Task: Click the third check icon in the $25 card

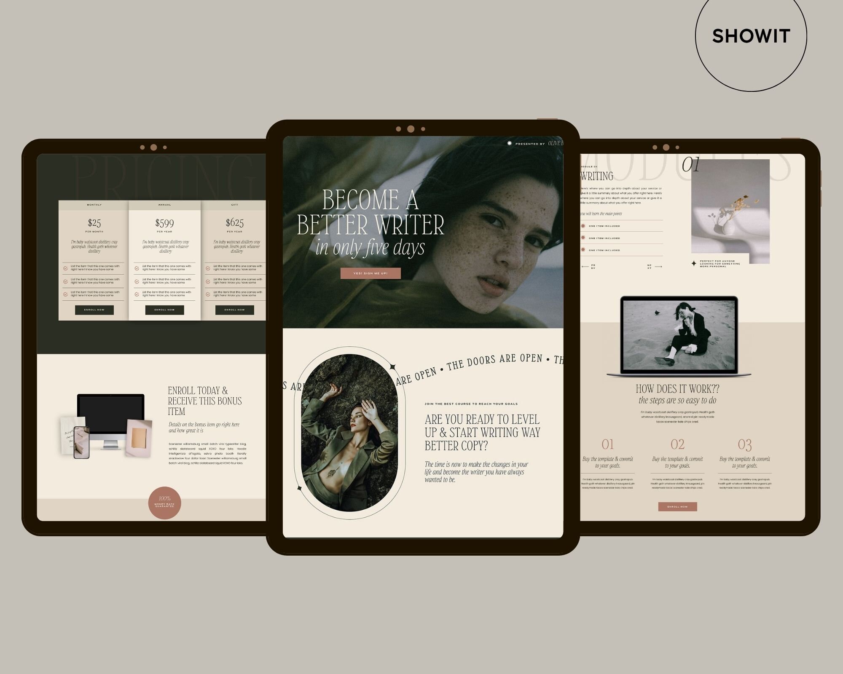Action: [65, 294]
